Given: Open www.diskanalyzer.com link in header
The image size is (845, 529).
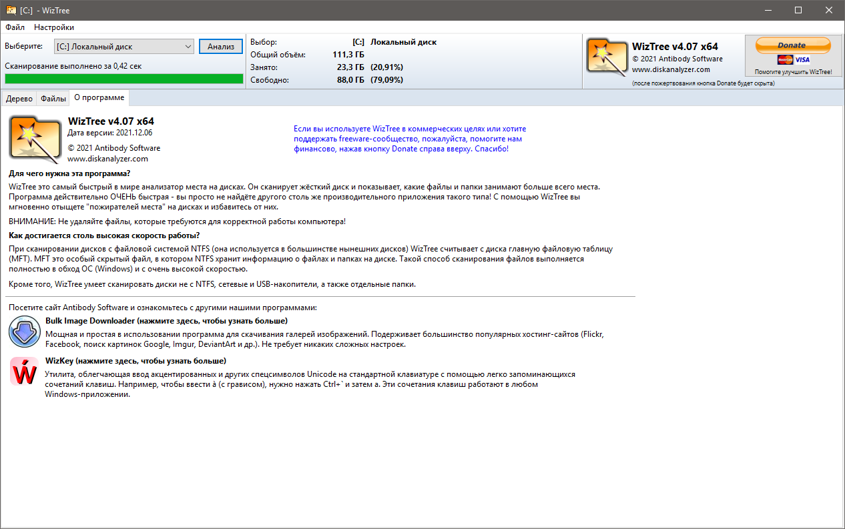Looking at the screenshot, I should click(671, 69).
